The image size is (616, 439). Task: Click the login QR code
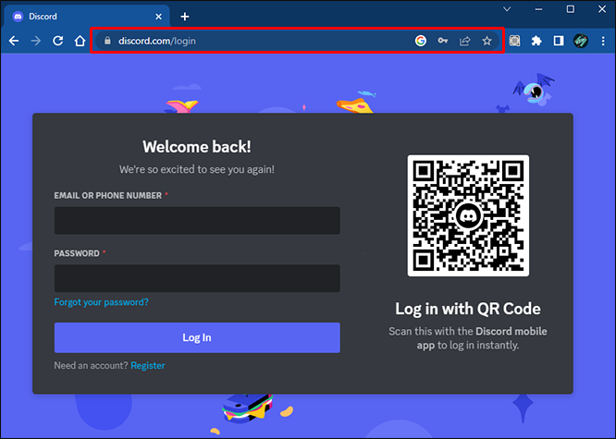coord(468,215)
